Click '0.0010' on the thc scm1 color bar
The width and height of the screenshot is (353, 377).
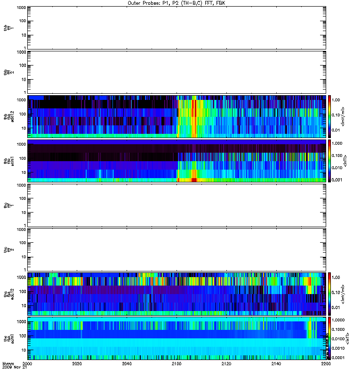click(x=338, y=348)
